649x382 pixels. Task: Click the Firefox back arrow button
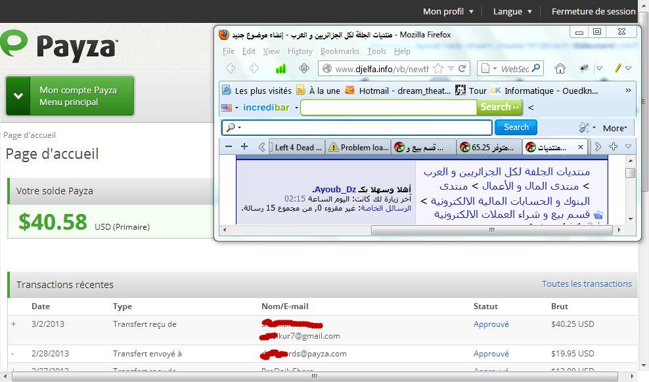tap(231, 68)
